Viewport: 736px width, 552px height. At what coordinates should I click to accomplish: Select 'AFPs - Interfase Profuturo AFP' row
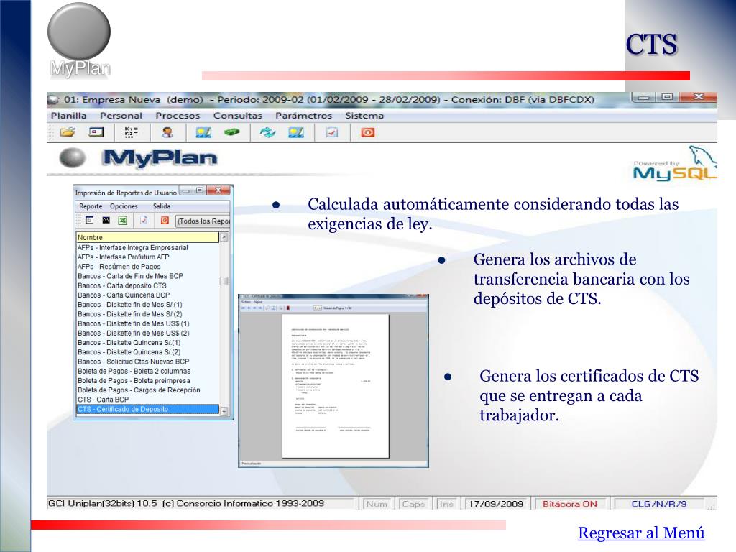147,257
